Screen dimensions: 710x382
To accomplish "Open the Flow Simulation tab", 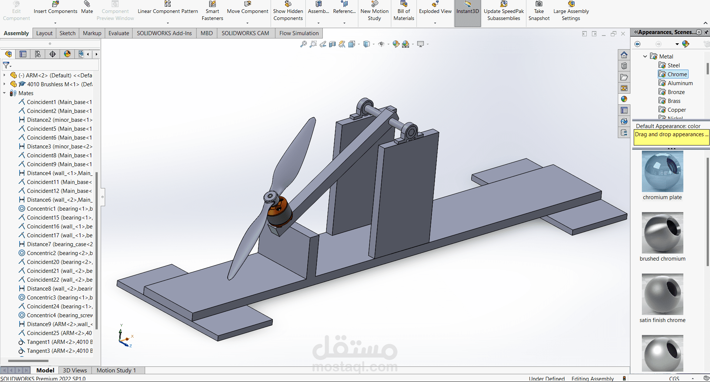I will 299,33.
